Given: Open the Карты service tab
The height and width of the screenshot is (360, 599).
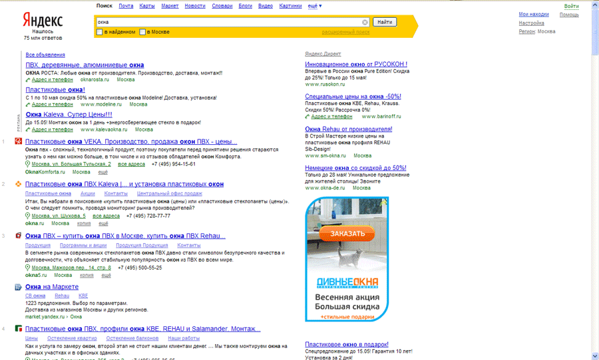Looking at the screenshot, I should [x=147, y=6].
